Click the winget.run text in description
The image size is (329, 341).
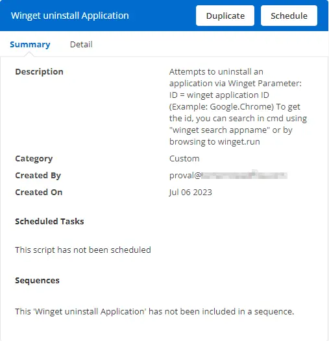pos(239,142)
